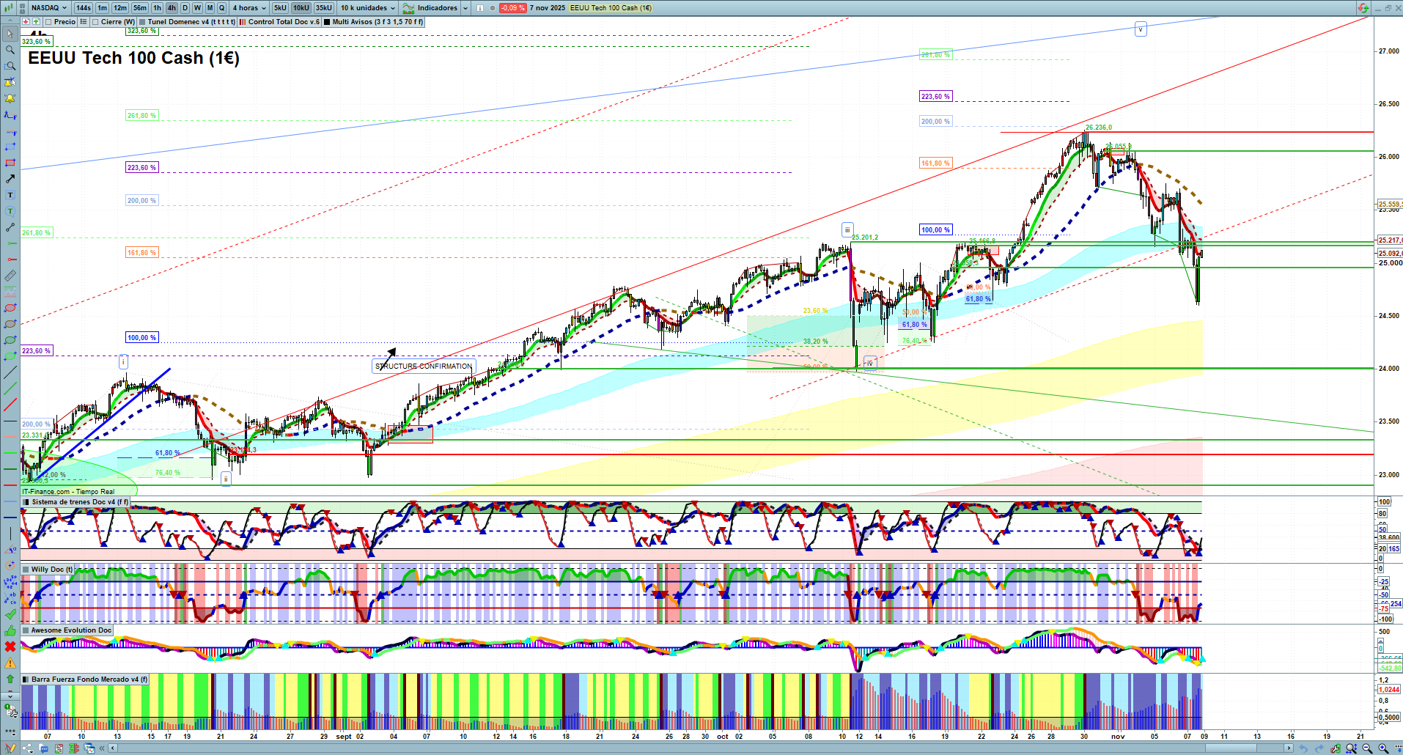Choose the text annotation tool
1403x755 pixels.
tap(10, 195)
